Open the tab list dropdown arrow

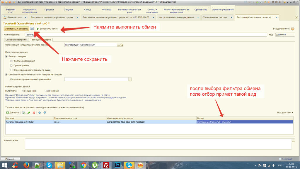[296, 17]
